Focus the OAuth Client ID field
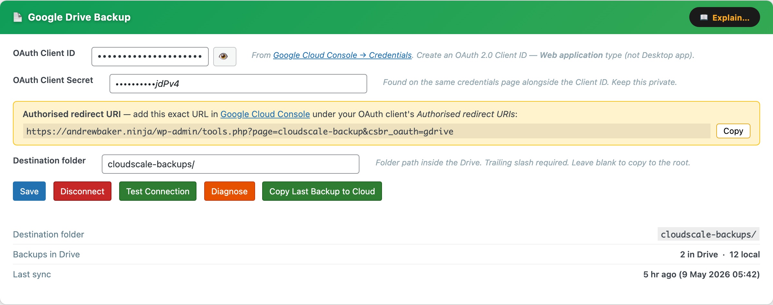The width and height of the screenshot is (773, 305). pyautogui.click(x=150, y=57)
